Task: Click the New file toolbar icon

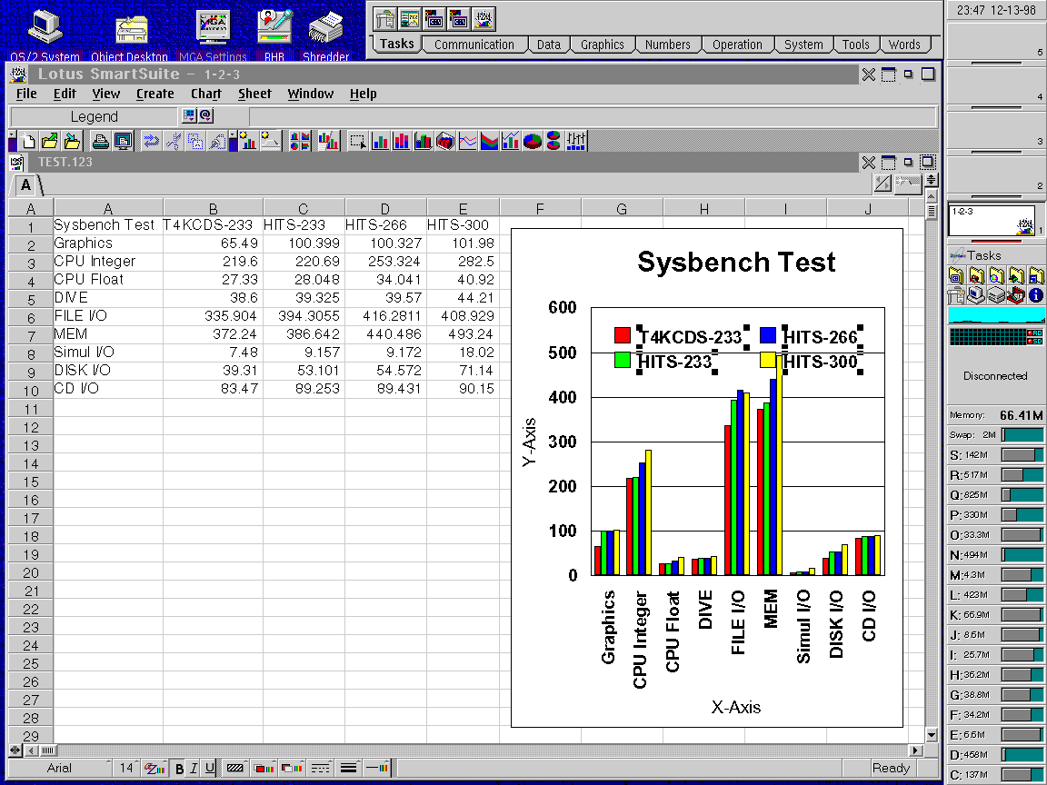Action: tap(29, 141)
